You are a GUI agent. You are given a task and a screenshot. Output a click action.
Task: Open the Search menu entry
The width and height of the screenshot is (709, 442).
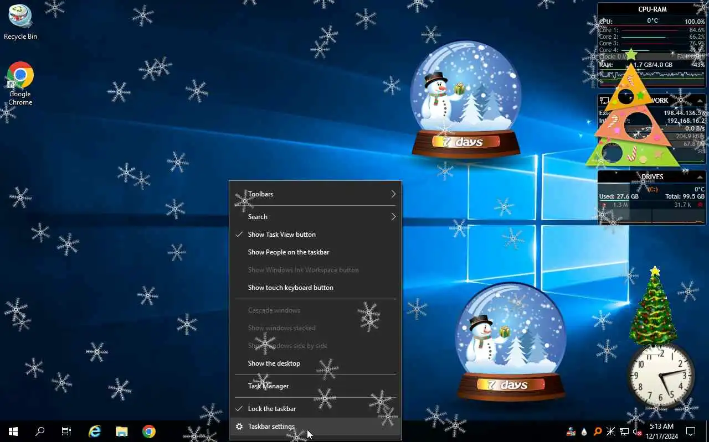tap(315, 217)
